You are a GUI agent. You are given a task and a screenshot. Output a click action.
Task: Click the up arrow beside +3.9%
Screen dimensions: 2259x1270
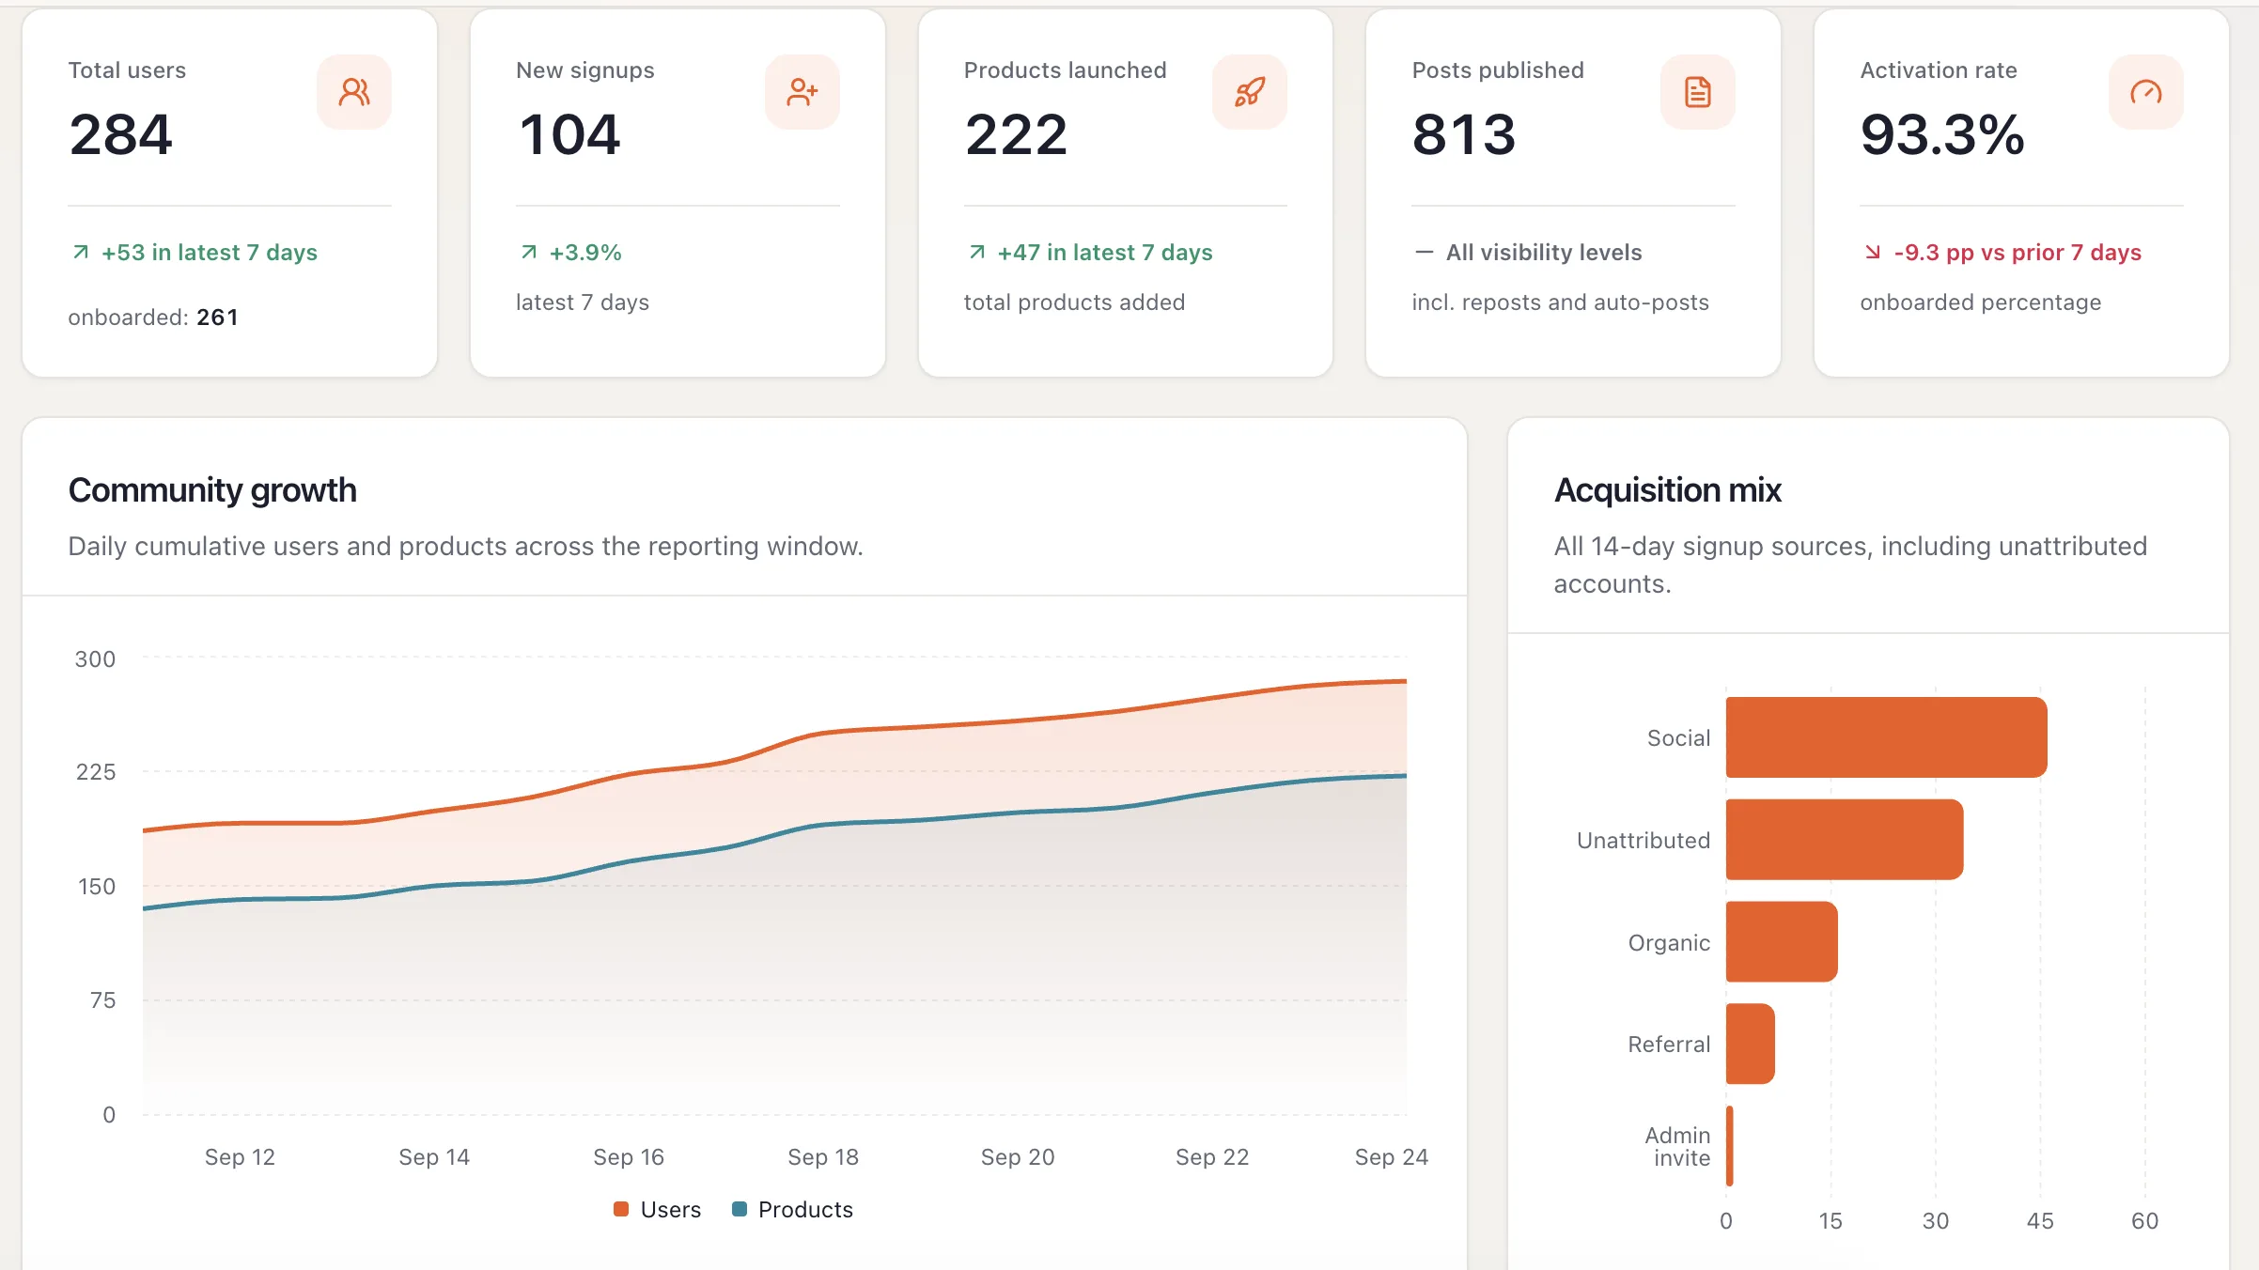529,252
